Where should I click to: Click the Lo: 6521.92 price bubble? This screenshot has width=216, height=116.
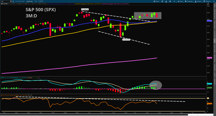click(126, 40)
